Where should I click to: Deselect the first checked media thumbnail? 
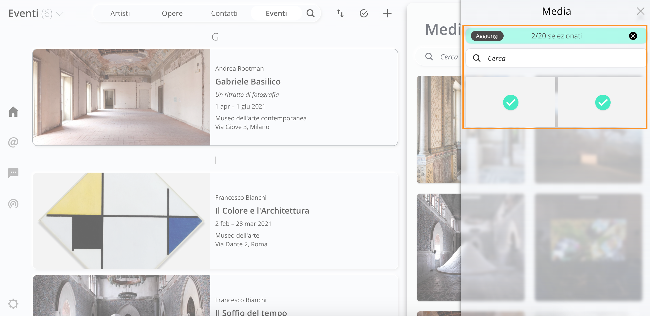(x=511, y=102)
